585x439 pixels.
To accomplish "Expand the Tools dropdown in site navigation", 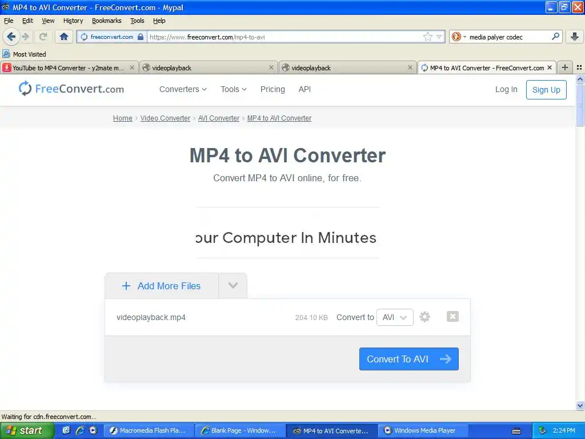I will 234,89.
